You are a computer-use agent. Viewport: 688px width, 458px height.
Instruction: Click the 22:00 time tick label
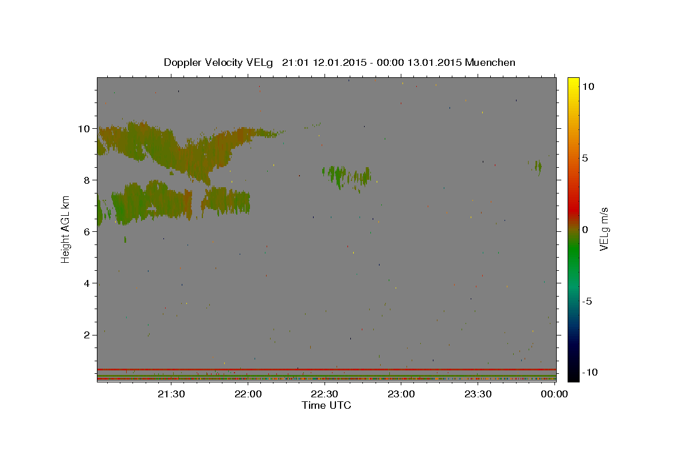point(248,394)
